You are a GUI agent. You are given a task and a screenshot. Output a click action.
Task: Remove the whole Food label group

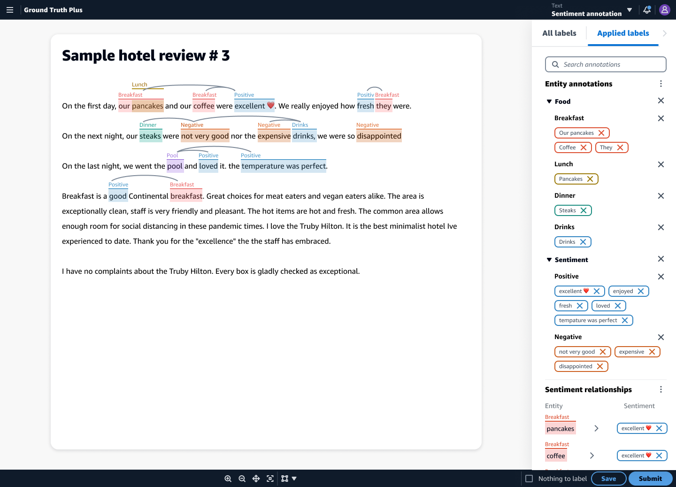[x=661, y=100]
